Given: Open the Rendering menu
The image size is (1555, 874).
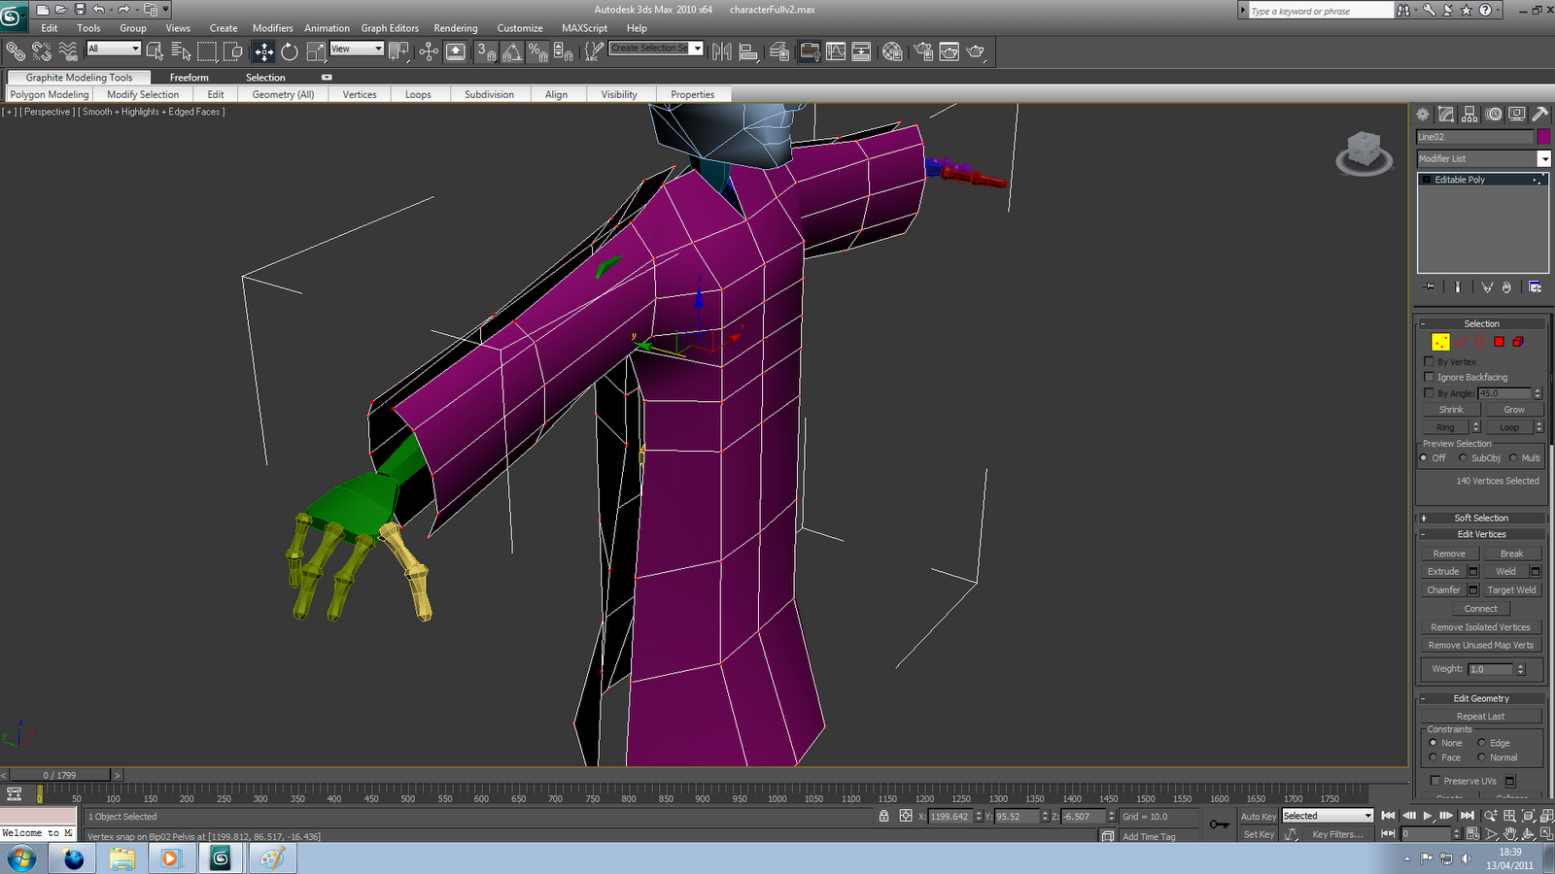Looking at the screenshot, I should point(456,28).
